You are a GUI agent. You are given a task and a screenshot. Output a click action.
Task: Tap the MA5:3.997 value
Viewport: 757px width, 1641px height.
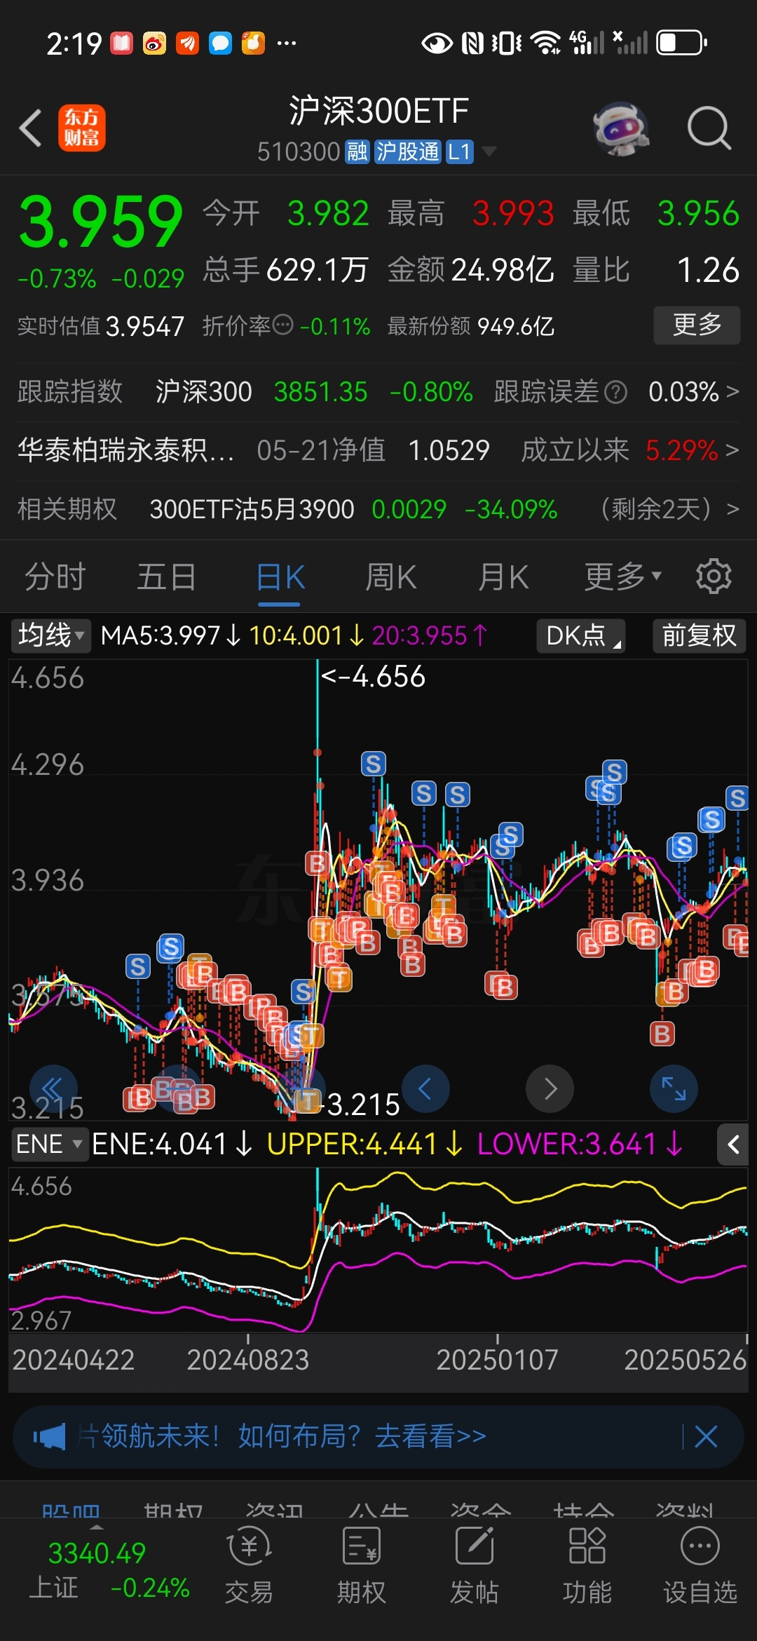coord(170,635)
